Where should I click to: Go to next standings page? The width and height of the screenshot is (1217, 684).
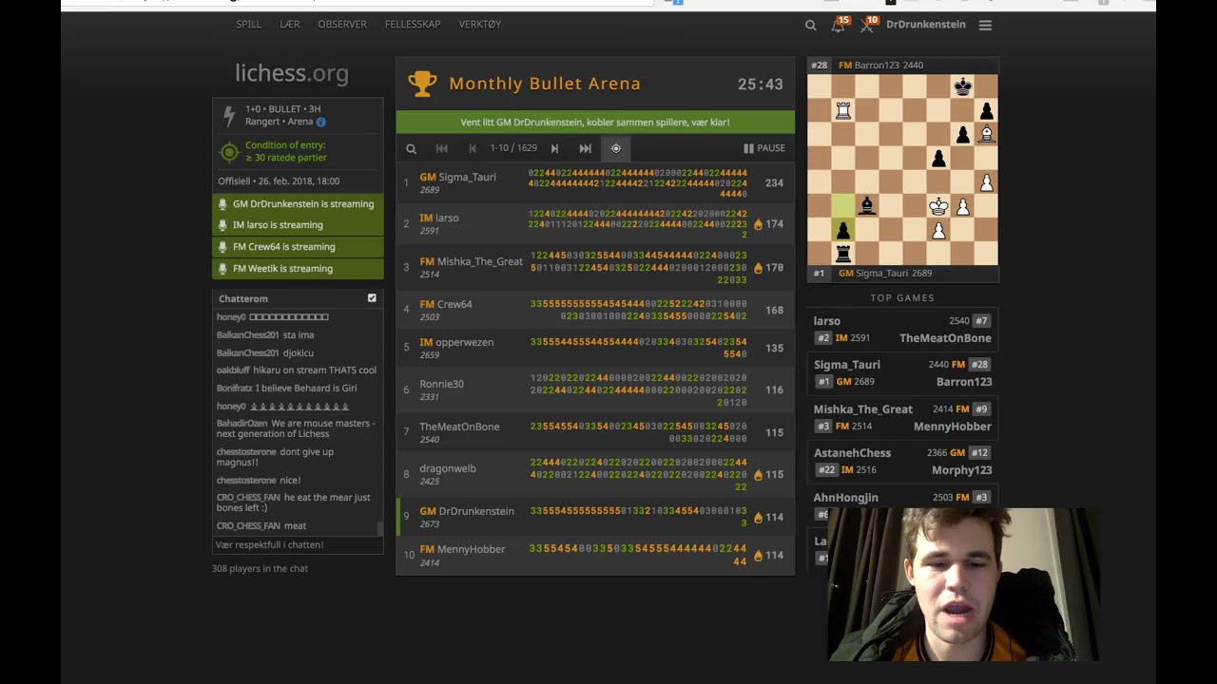555,148
